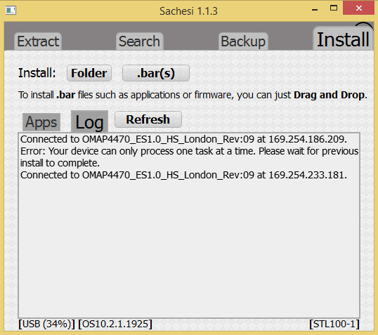Show the Apps list tab
Viewport: 378px width, 335px height.
(41, 122)
